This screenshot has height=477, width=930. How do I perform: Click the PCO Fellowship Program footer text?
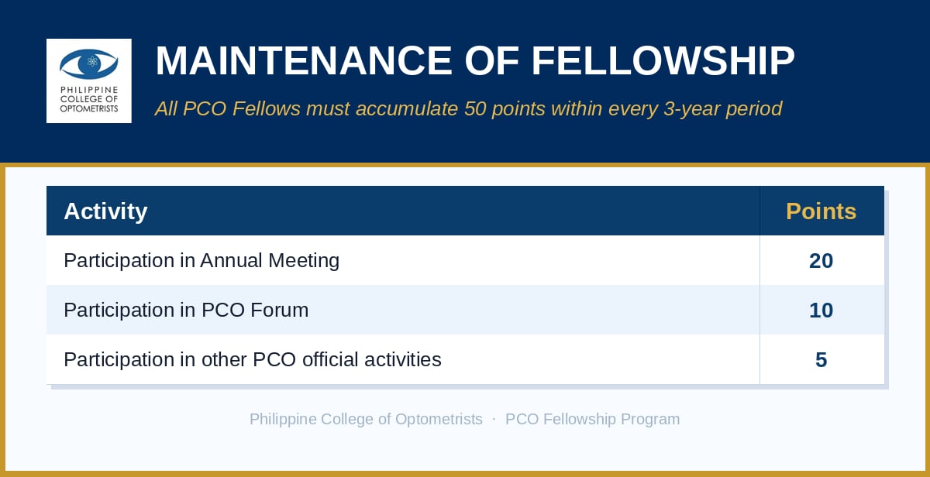click(593, 419)
